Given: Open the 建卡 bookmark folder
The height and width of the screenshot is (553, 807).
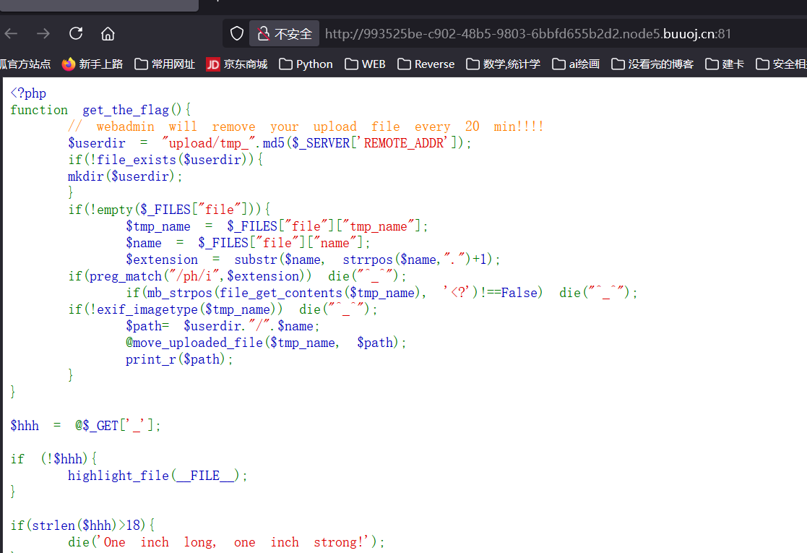Looking at the screenshot, I should point(725,64).
